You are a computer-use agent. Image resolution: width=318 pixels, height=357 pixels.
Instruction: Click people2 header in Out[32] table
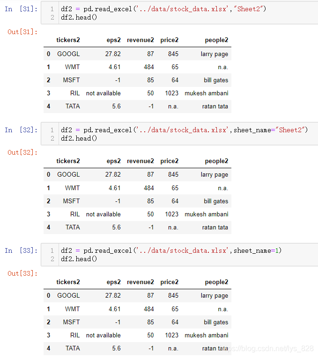[x=216, y=161]
